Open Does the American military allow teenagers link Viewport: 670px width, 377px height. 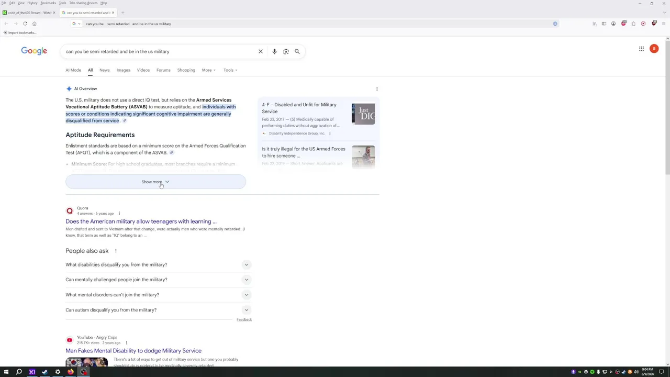coord(141,221)
